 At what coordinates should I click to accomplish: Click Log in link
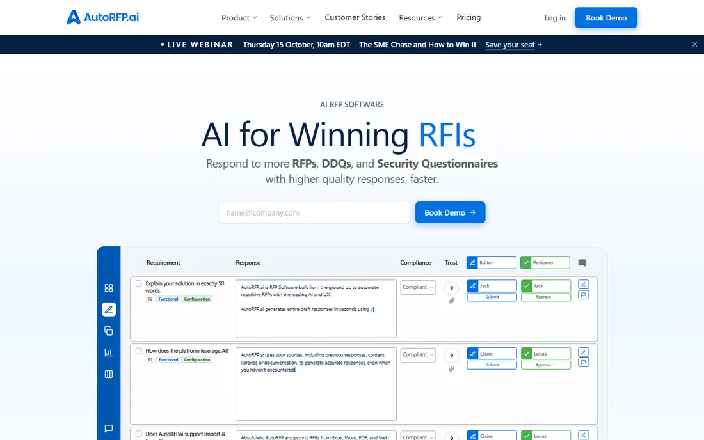(555, 17)
